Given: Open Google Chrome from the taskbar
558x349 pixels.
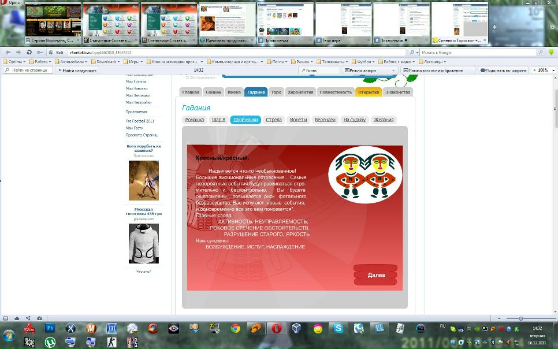Looking at the screenshot, I should 235,328.
